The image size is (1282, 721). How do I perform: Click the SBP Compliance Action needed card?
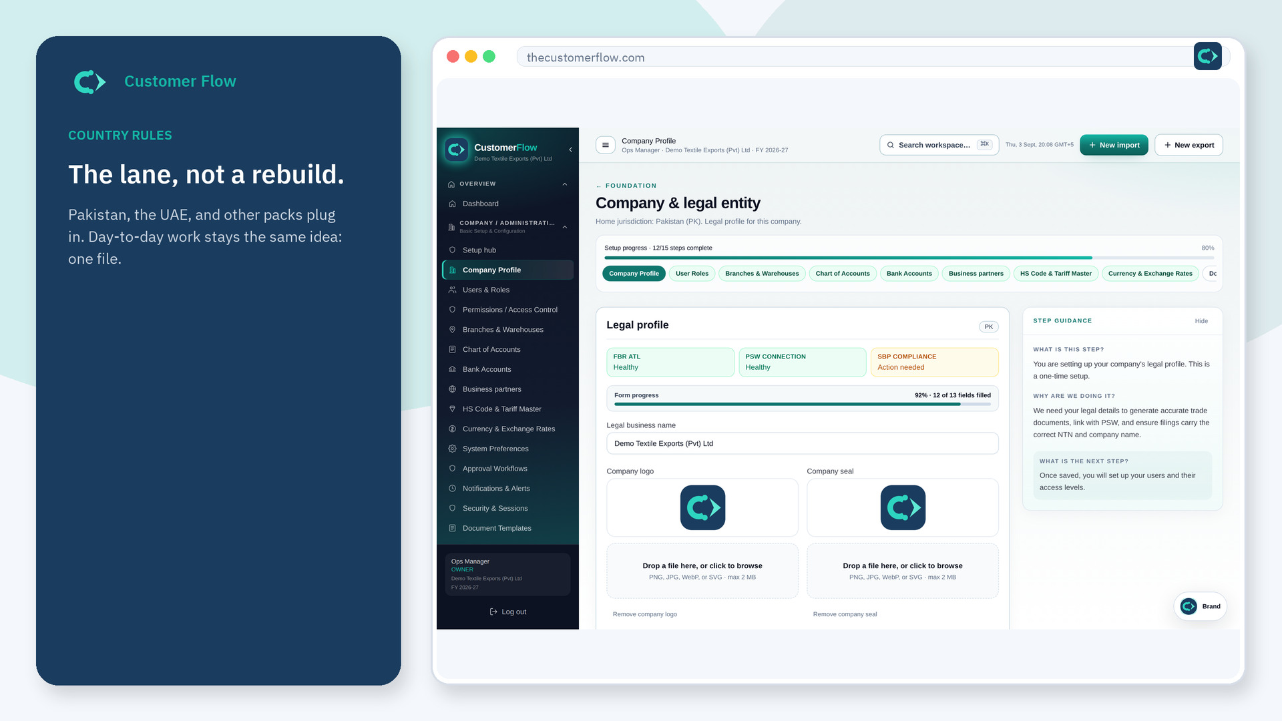[934, 362]
